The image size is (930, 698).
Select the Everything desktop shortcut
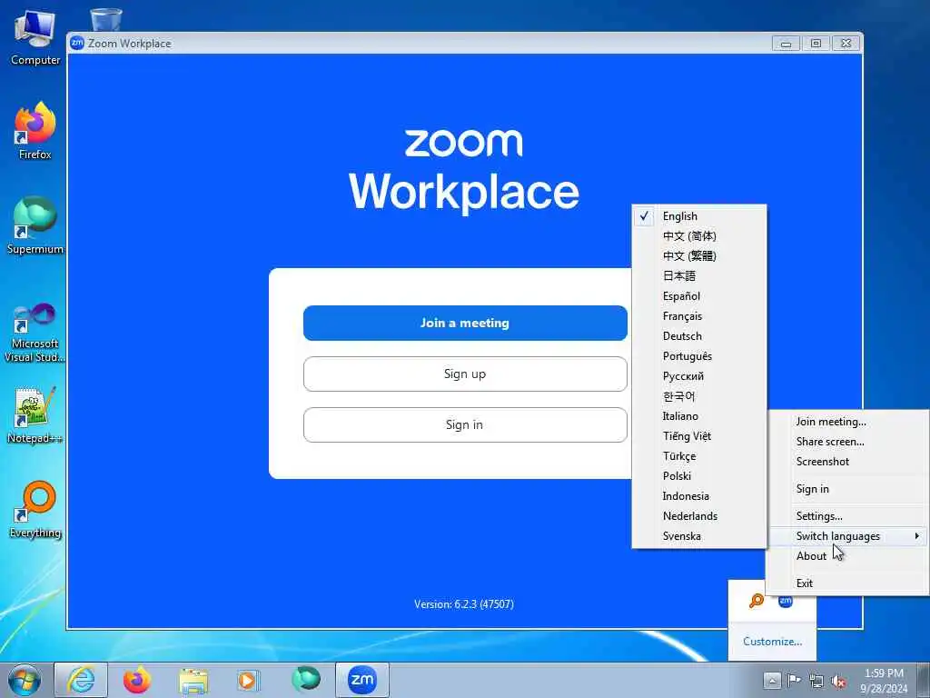(x=35, y=509)
